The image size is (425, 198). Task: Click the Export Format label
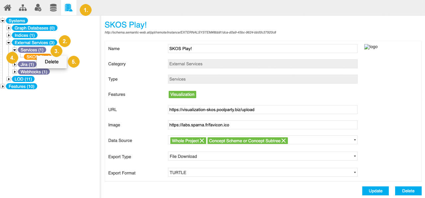coord(122,173)
